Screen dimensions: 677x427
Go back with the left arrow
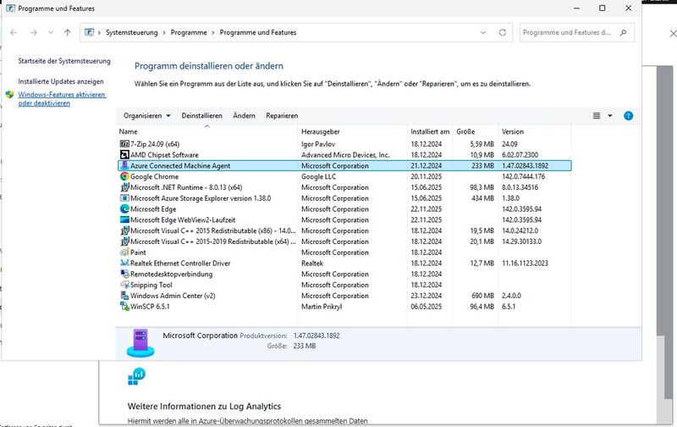[14, 32]
